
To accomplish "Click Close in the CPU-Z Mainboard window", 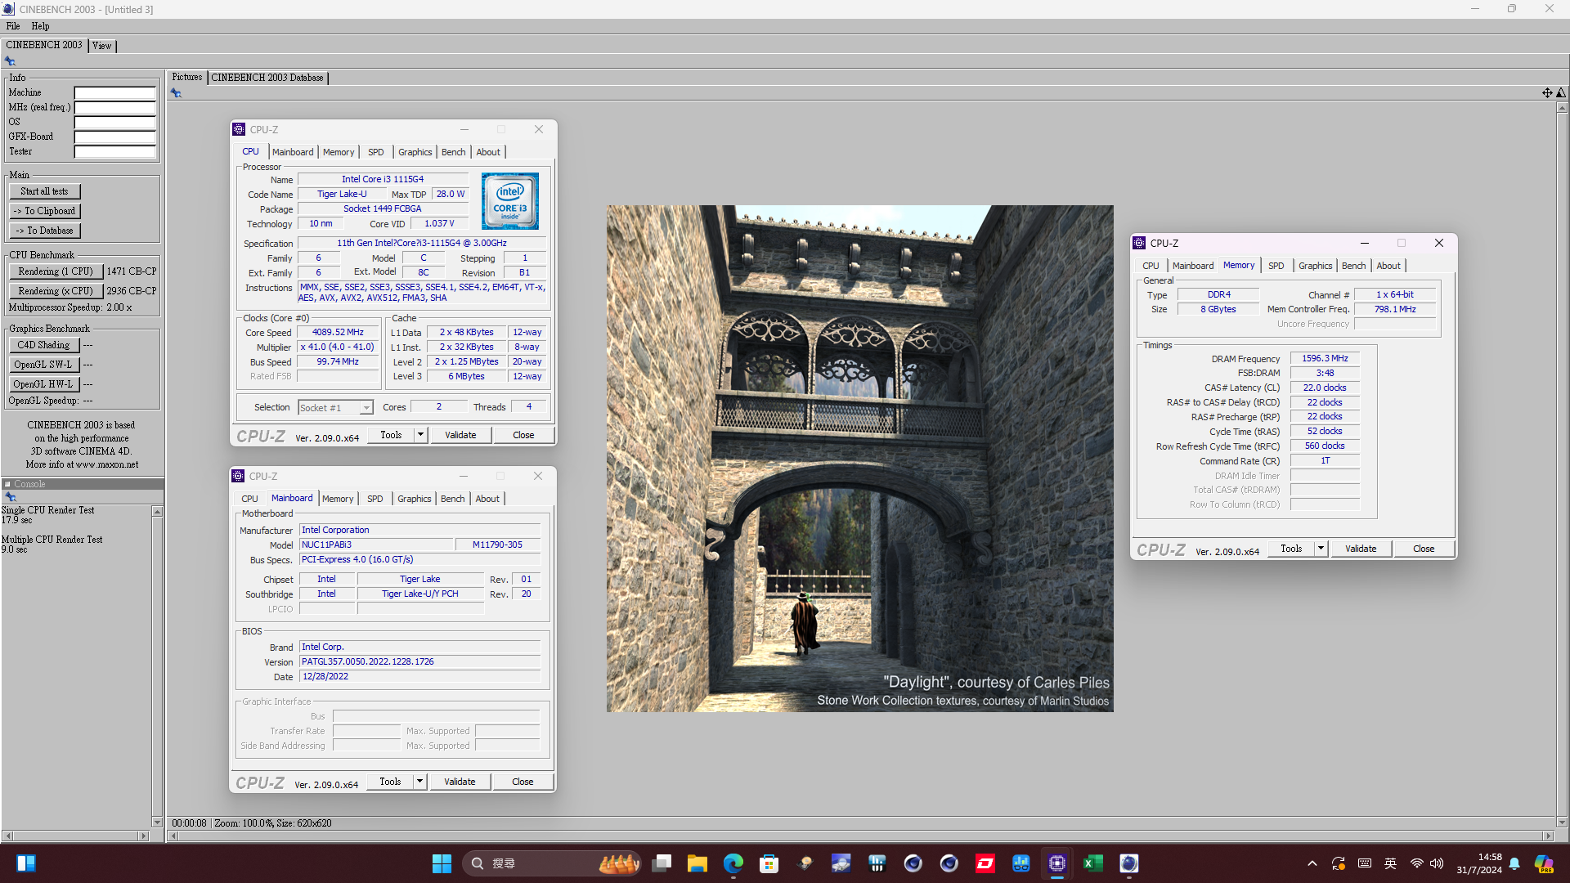I will pyautogui.click(x=523, y=782).
